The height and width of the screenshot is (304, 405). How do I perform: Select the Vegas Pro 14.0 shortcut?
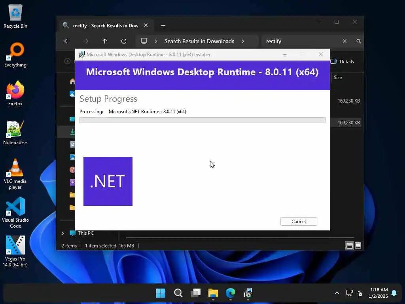pos(15,251)
